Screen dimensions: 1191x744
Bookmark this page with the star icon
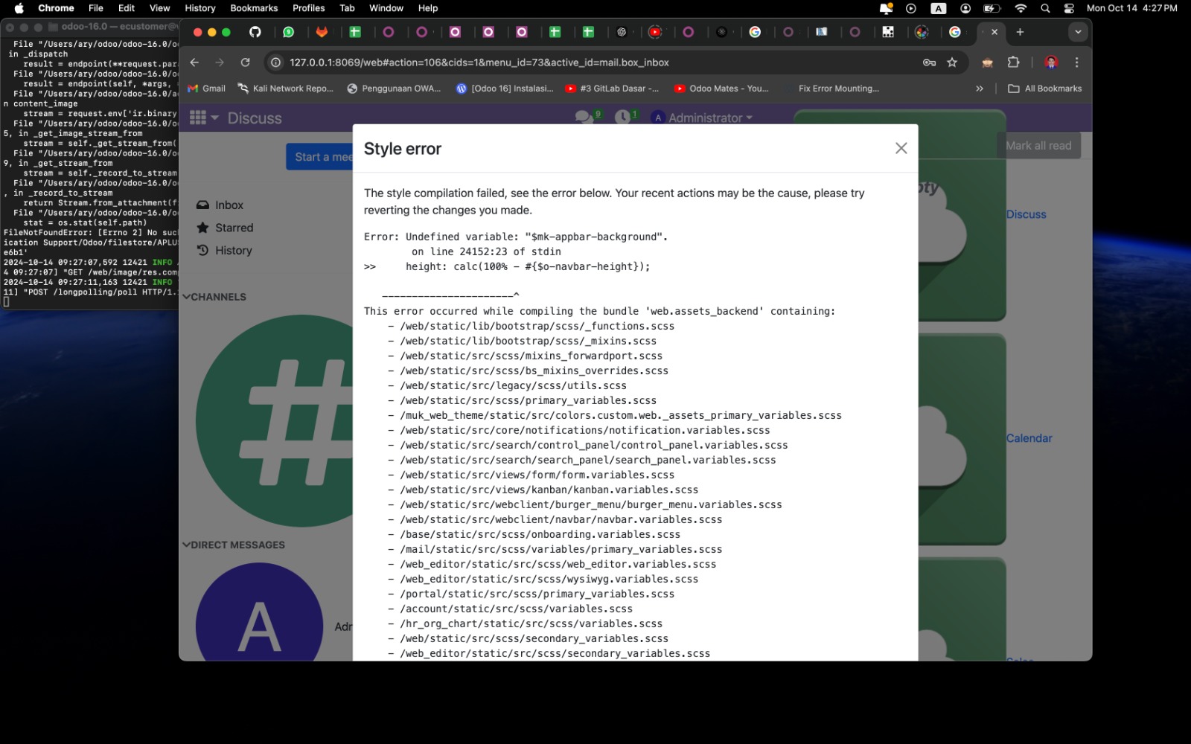point(952,62)
